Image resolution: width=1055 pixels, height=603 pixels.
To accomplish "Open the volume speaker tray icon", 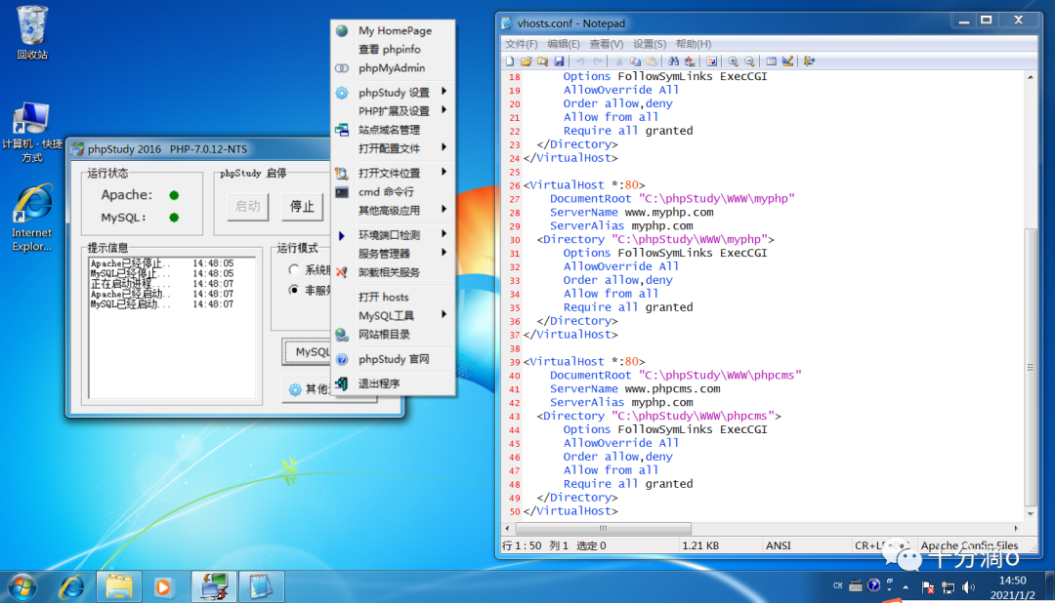I will coord(968,587).
